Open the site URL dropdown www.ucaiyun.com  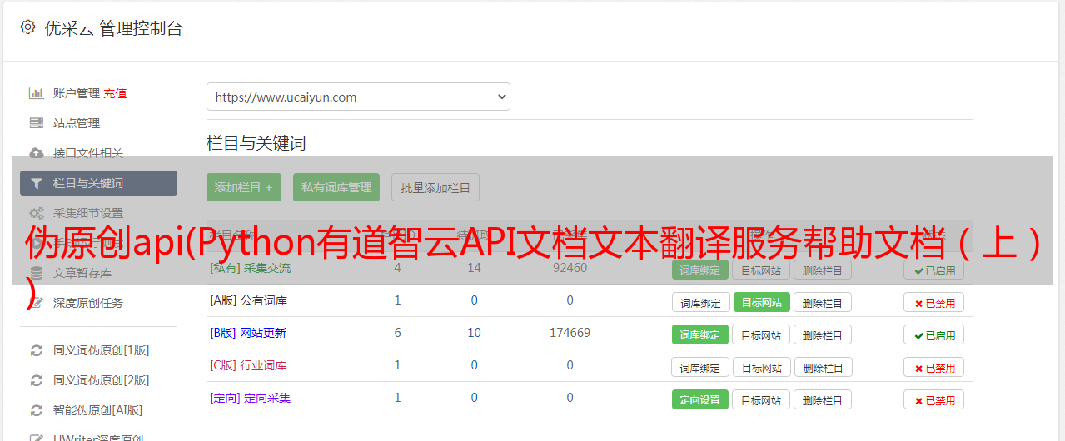[358, 97]
